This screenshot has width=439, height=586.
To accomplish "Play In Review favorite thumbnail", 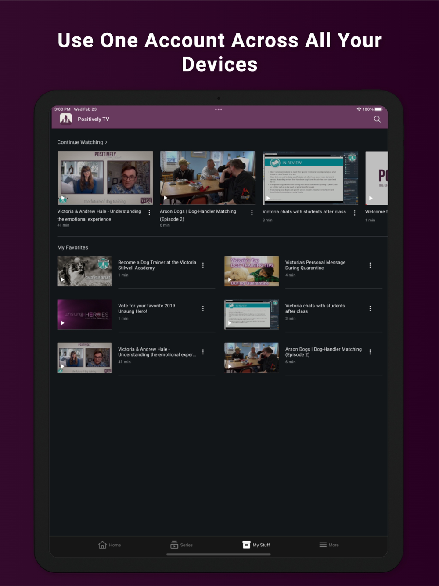I will (252, 315).
